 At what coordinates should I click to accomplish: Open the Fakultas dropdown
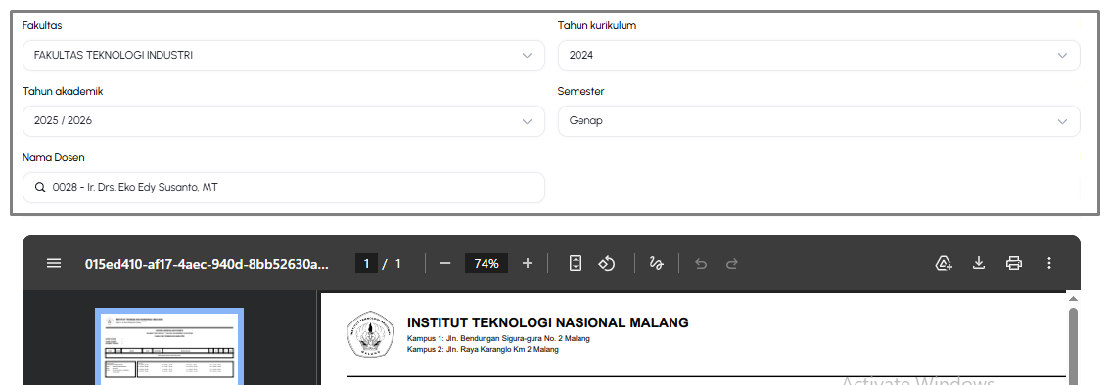[284, 55]
